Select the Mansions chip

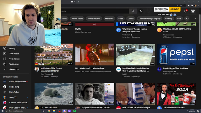coord(109,19)
